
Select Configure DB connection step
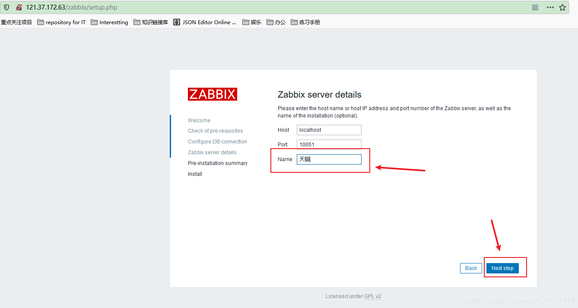tap(217, 141)
